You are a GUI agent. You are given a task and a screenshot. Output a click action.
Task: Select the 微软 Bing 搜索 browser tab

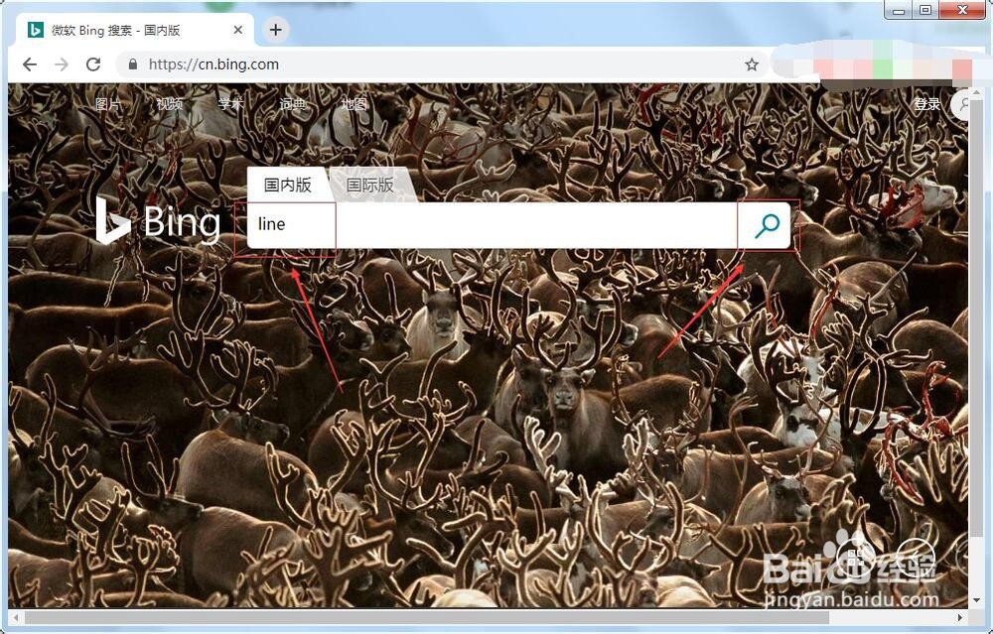(x=136, y=30)
